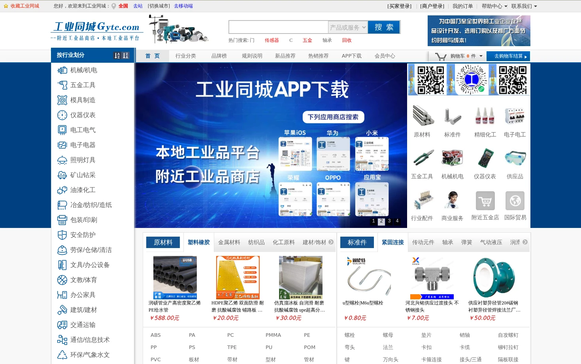Viewport: 581px width, 364px height.
Task: Click the ABS material link
Action: [156, 335]
